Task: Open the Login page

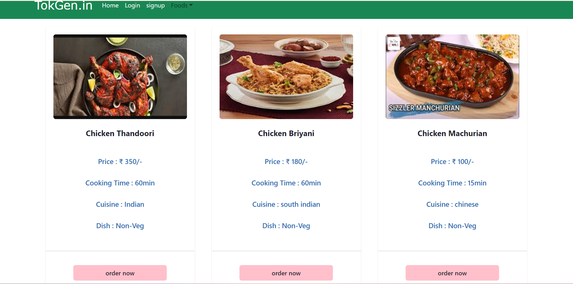Action: 132,6
